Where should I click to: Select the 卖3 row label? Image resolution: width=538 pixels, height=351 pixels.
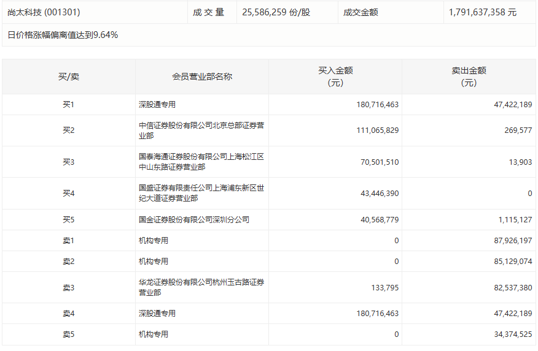click(69, 288)
